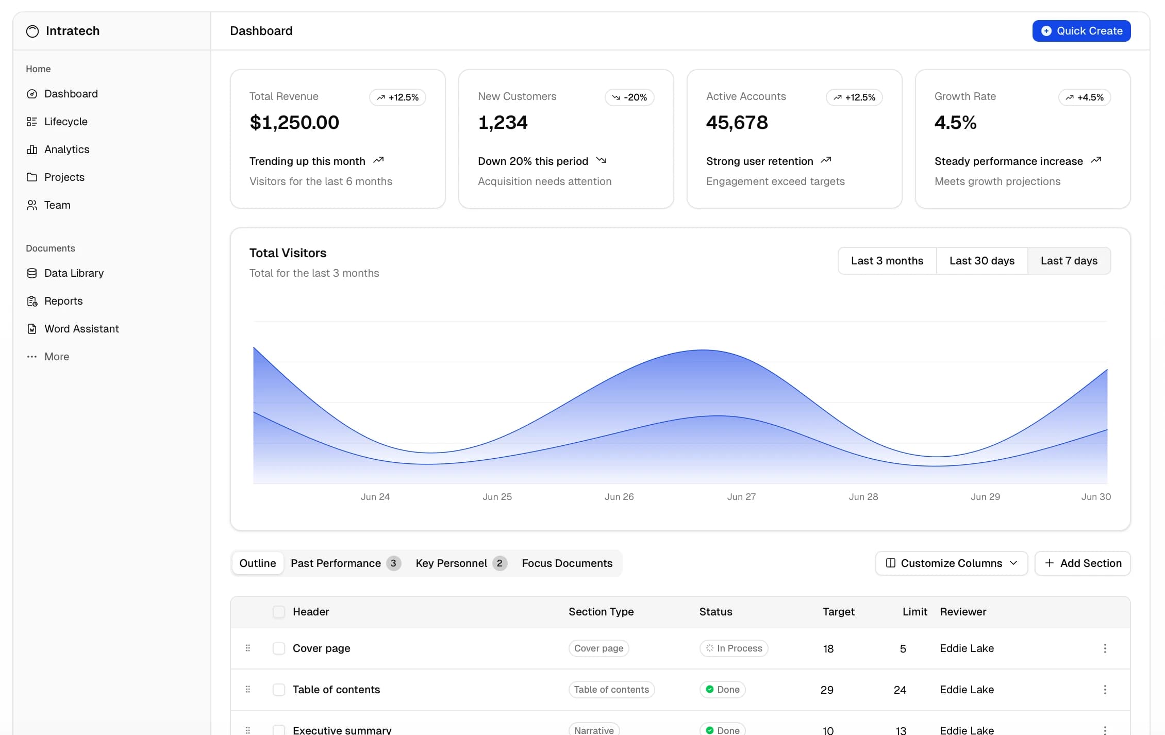Open Team via its people icon
The image size is (1165, 735).
(32, 205)
